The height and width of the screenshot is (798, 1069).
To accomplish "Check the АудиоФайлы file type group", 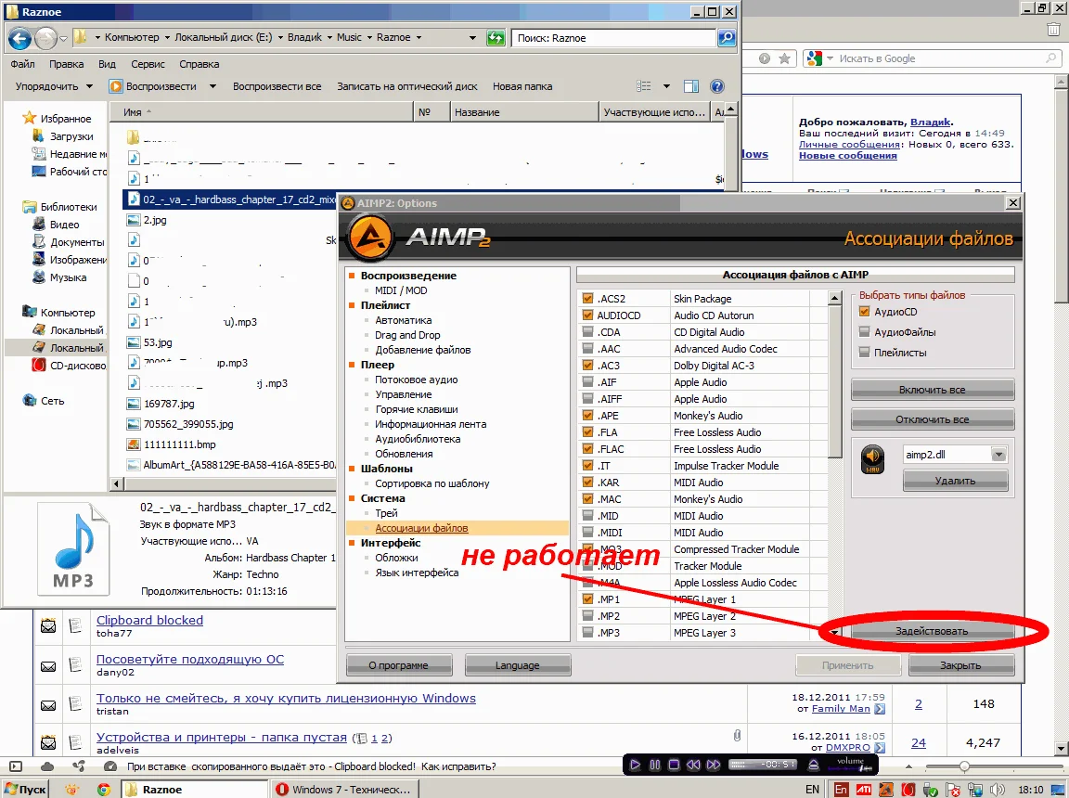I will click(x=865, y=332).
